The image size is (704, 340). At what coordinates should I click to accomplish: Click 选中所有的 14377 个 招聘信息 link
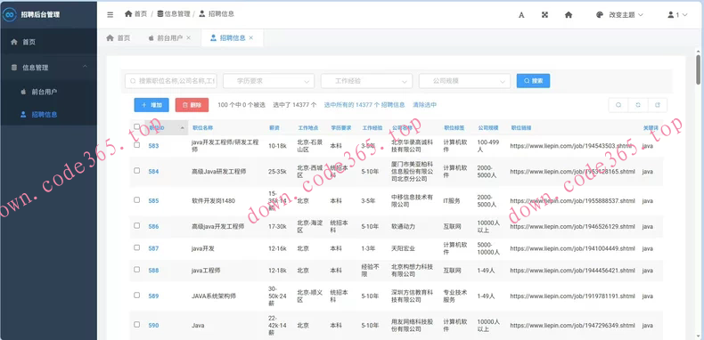[x=364, y=105]
